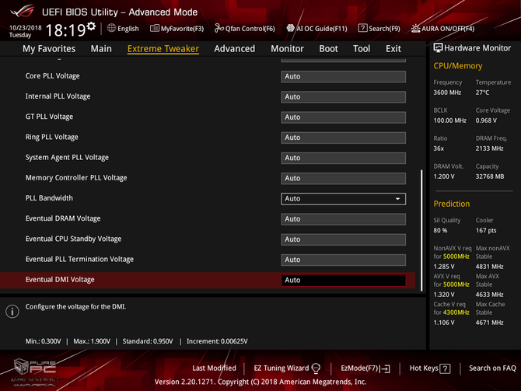Switch to Monitor tab
The width and height of the screenshot is (521, 391).
287,48
